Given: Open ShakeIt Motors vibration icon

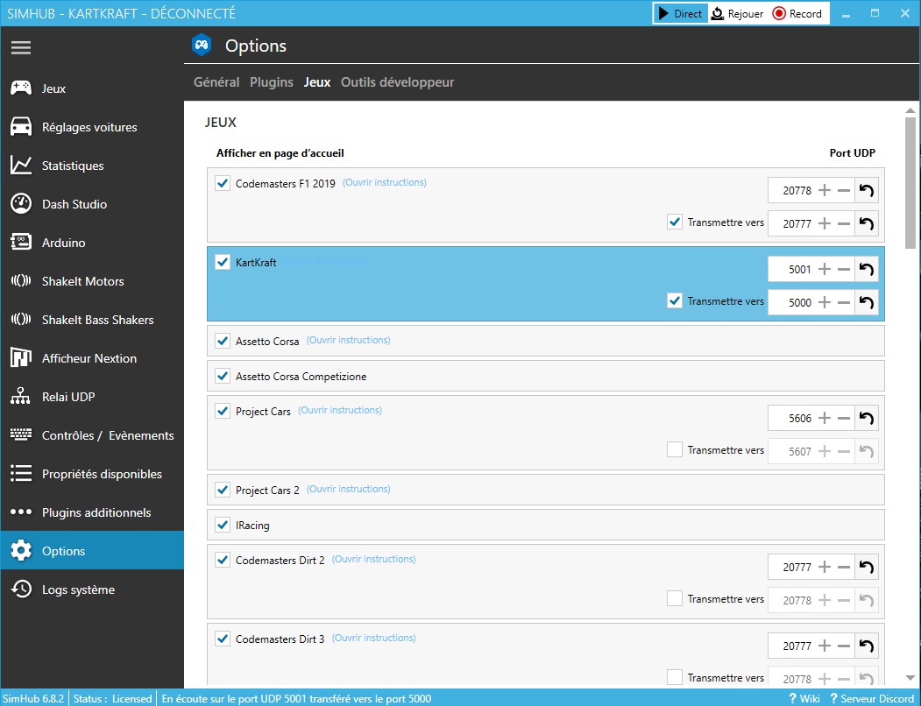Looking at the screenshot, I should tap(21, 281).
